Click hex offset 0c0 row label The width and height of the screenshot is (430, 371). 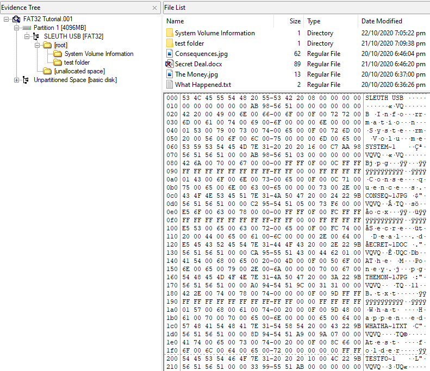pyautogui.click(x=172, y=196)
